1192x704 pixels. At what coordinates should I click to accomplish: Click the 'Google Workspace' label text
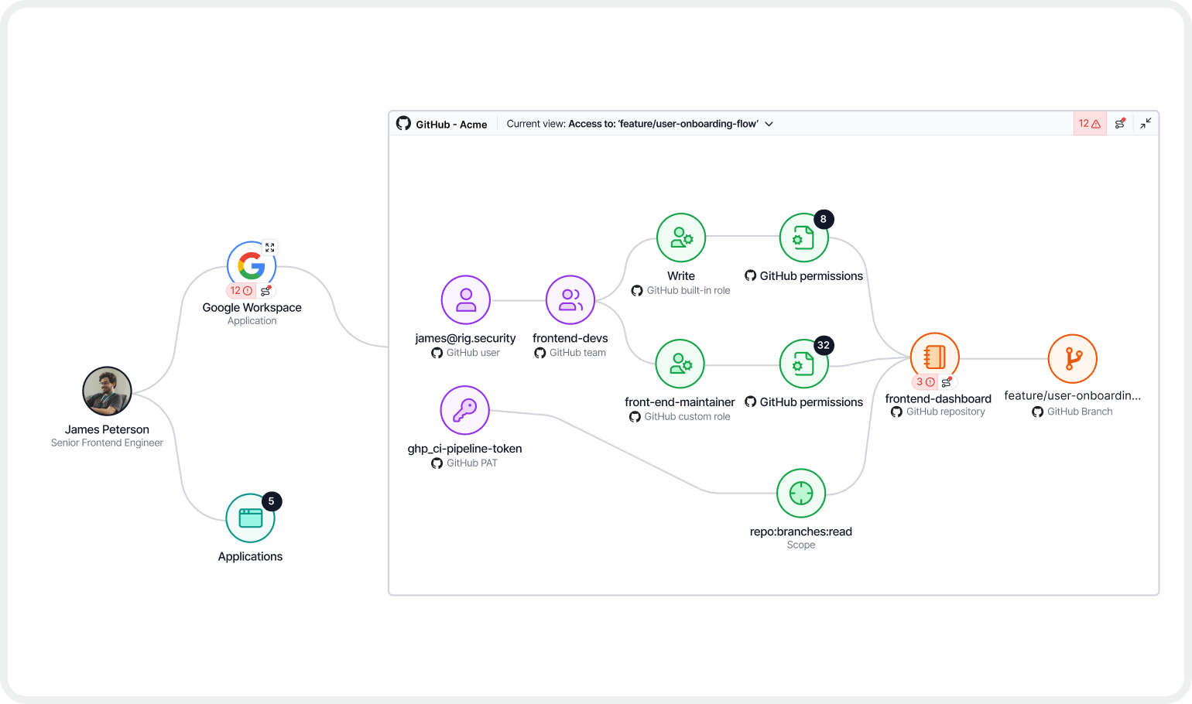(x=252, y=307)
